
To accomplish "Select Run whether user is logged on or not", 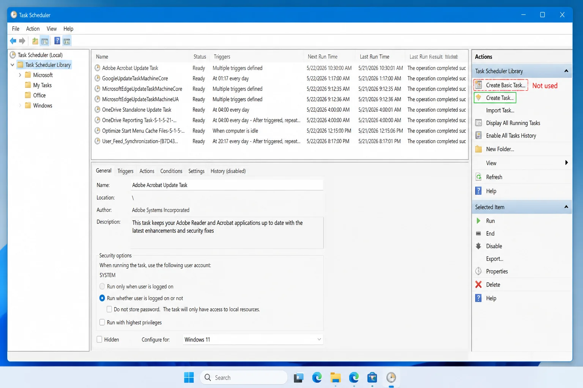I will [x=102, y=298].
